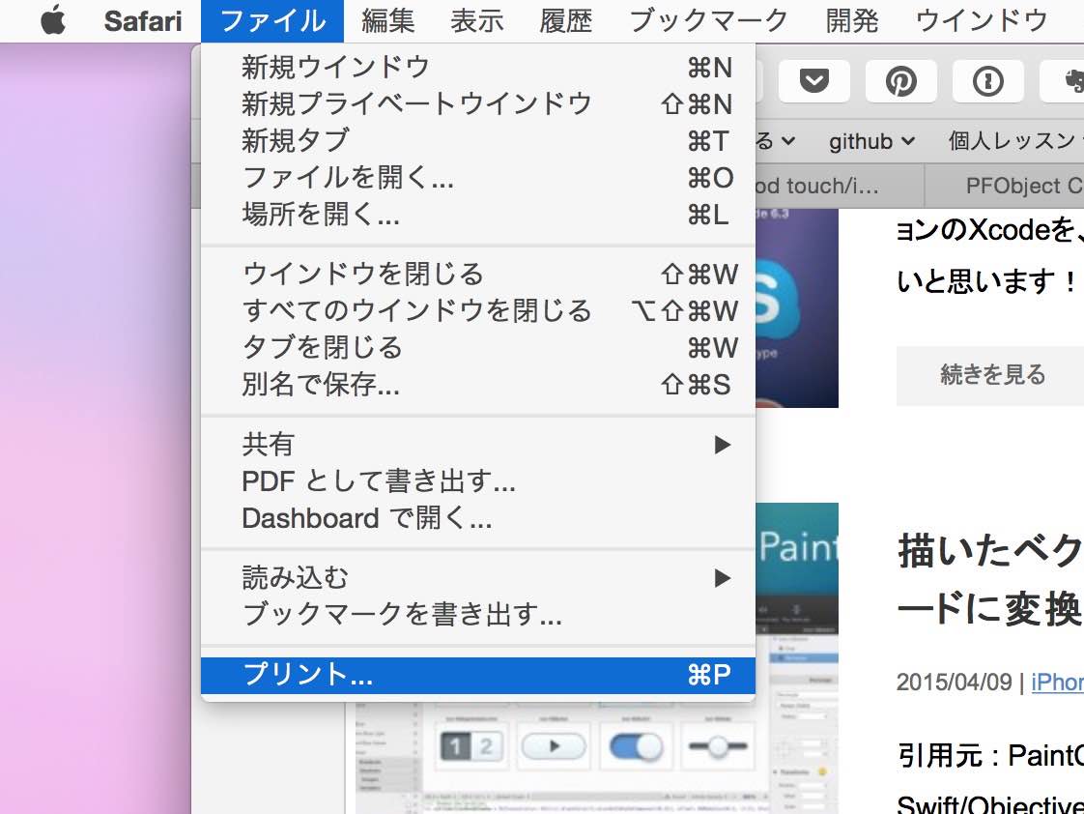1084x814 pixels.
Task: Switch to the PFObject tab
Action: coord(1005,186)
